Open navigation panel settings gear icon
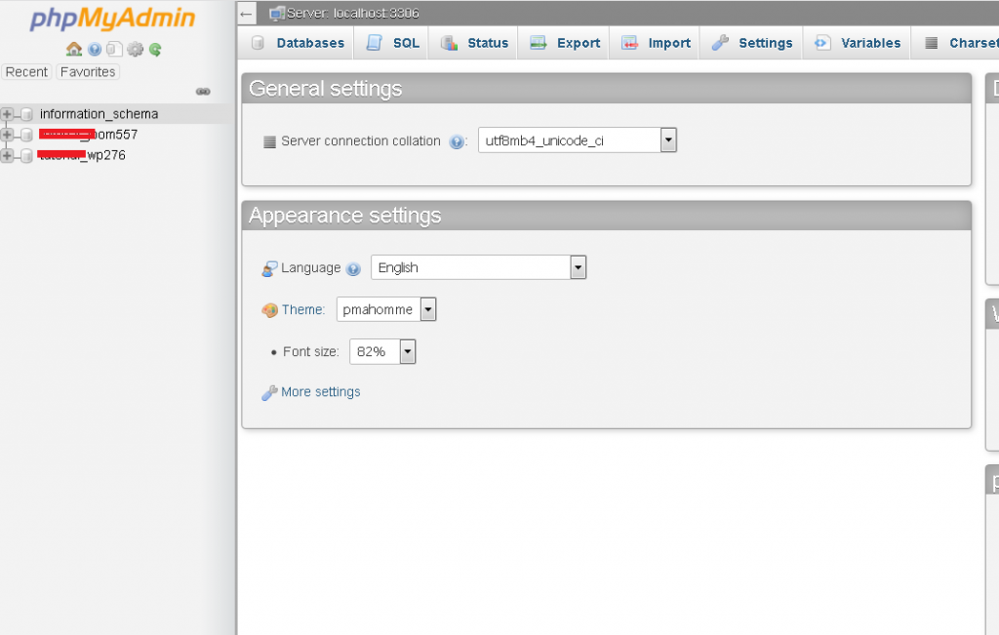This screenshot has width=999, height=635. click(x=135, y=49)
